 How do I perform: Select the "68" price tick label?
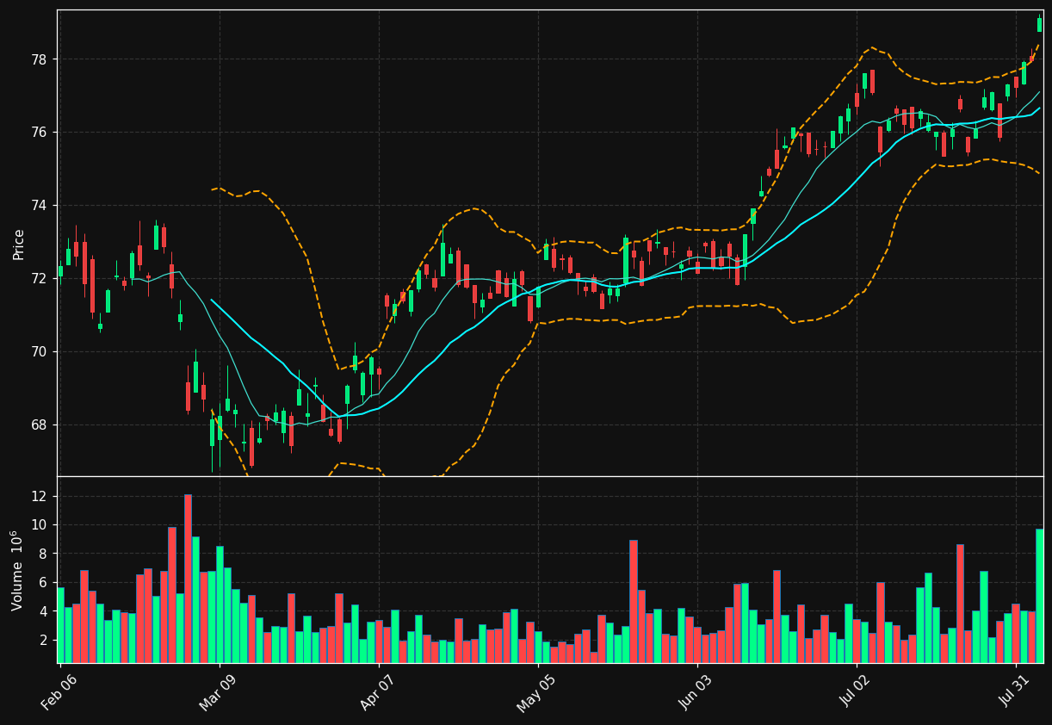[x=41, y=425]
